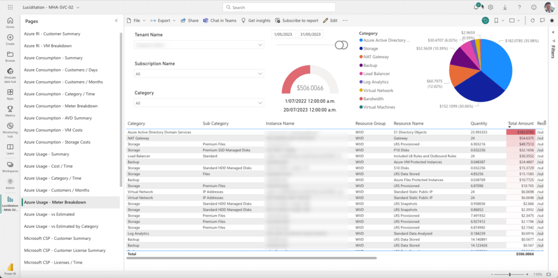Go to Home in left navigation
The width and height of the screenshot is (558, 278).
(x=10, y=23)
